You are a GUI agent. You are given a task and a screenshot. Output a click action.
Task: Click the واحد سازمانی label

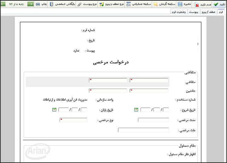coord(104,100)
